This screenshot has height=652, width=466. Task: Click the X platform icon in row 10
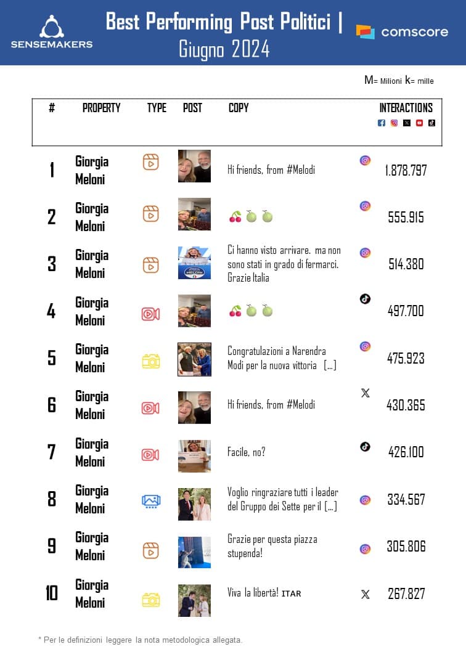pos(365,594)
